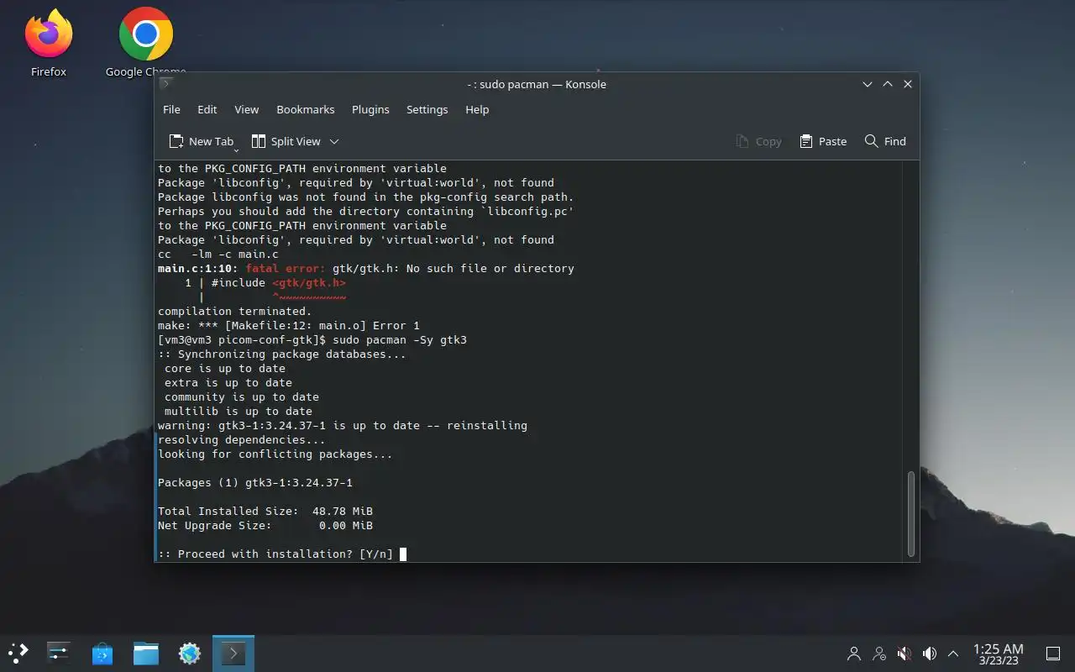Click the muted audio tray icon
The image size is (1075, 672).
point(905,653)
